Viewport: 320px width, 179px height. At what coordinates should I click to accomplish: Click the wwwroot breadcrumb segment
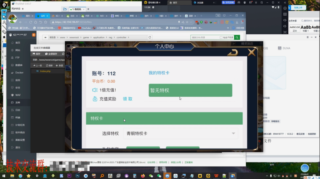tap(74, 37)
